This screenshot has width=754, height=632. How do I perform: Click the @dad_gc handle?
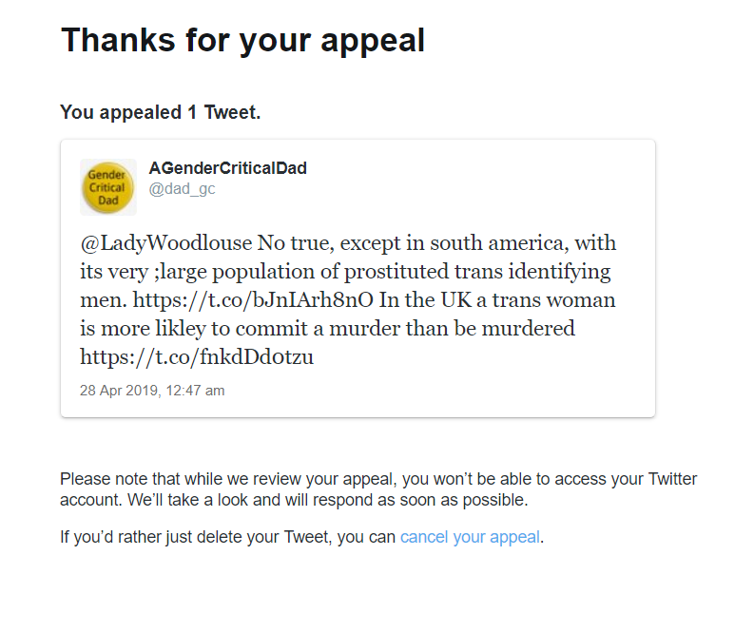[x=182, y=189]
